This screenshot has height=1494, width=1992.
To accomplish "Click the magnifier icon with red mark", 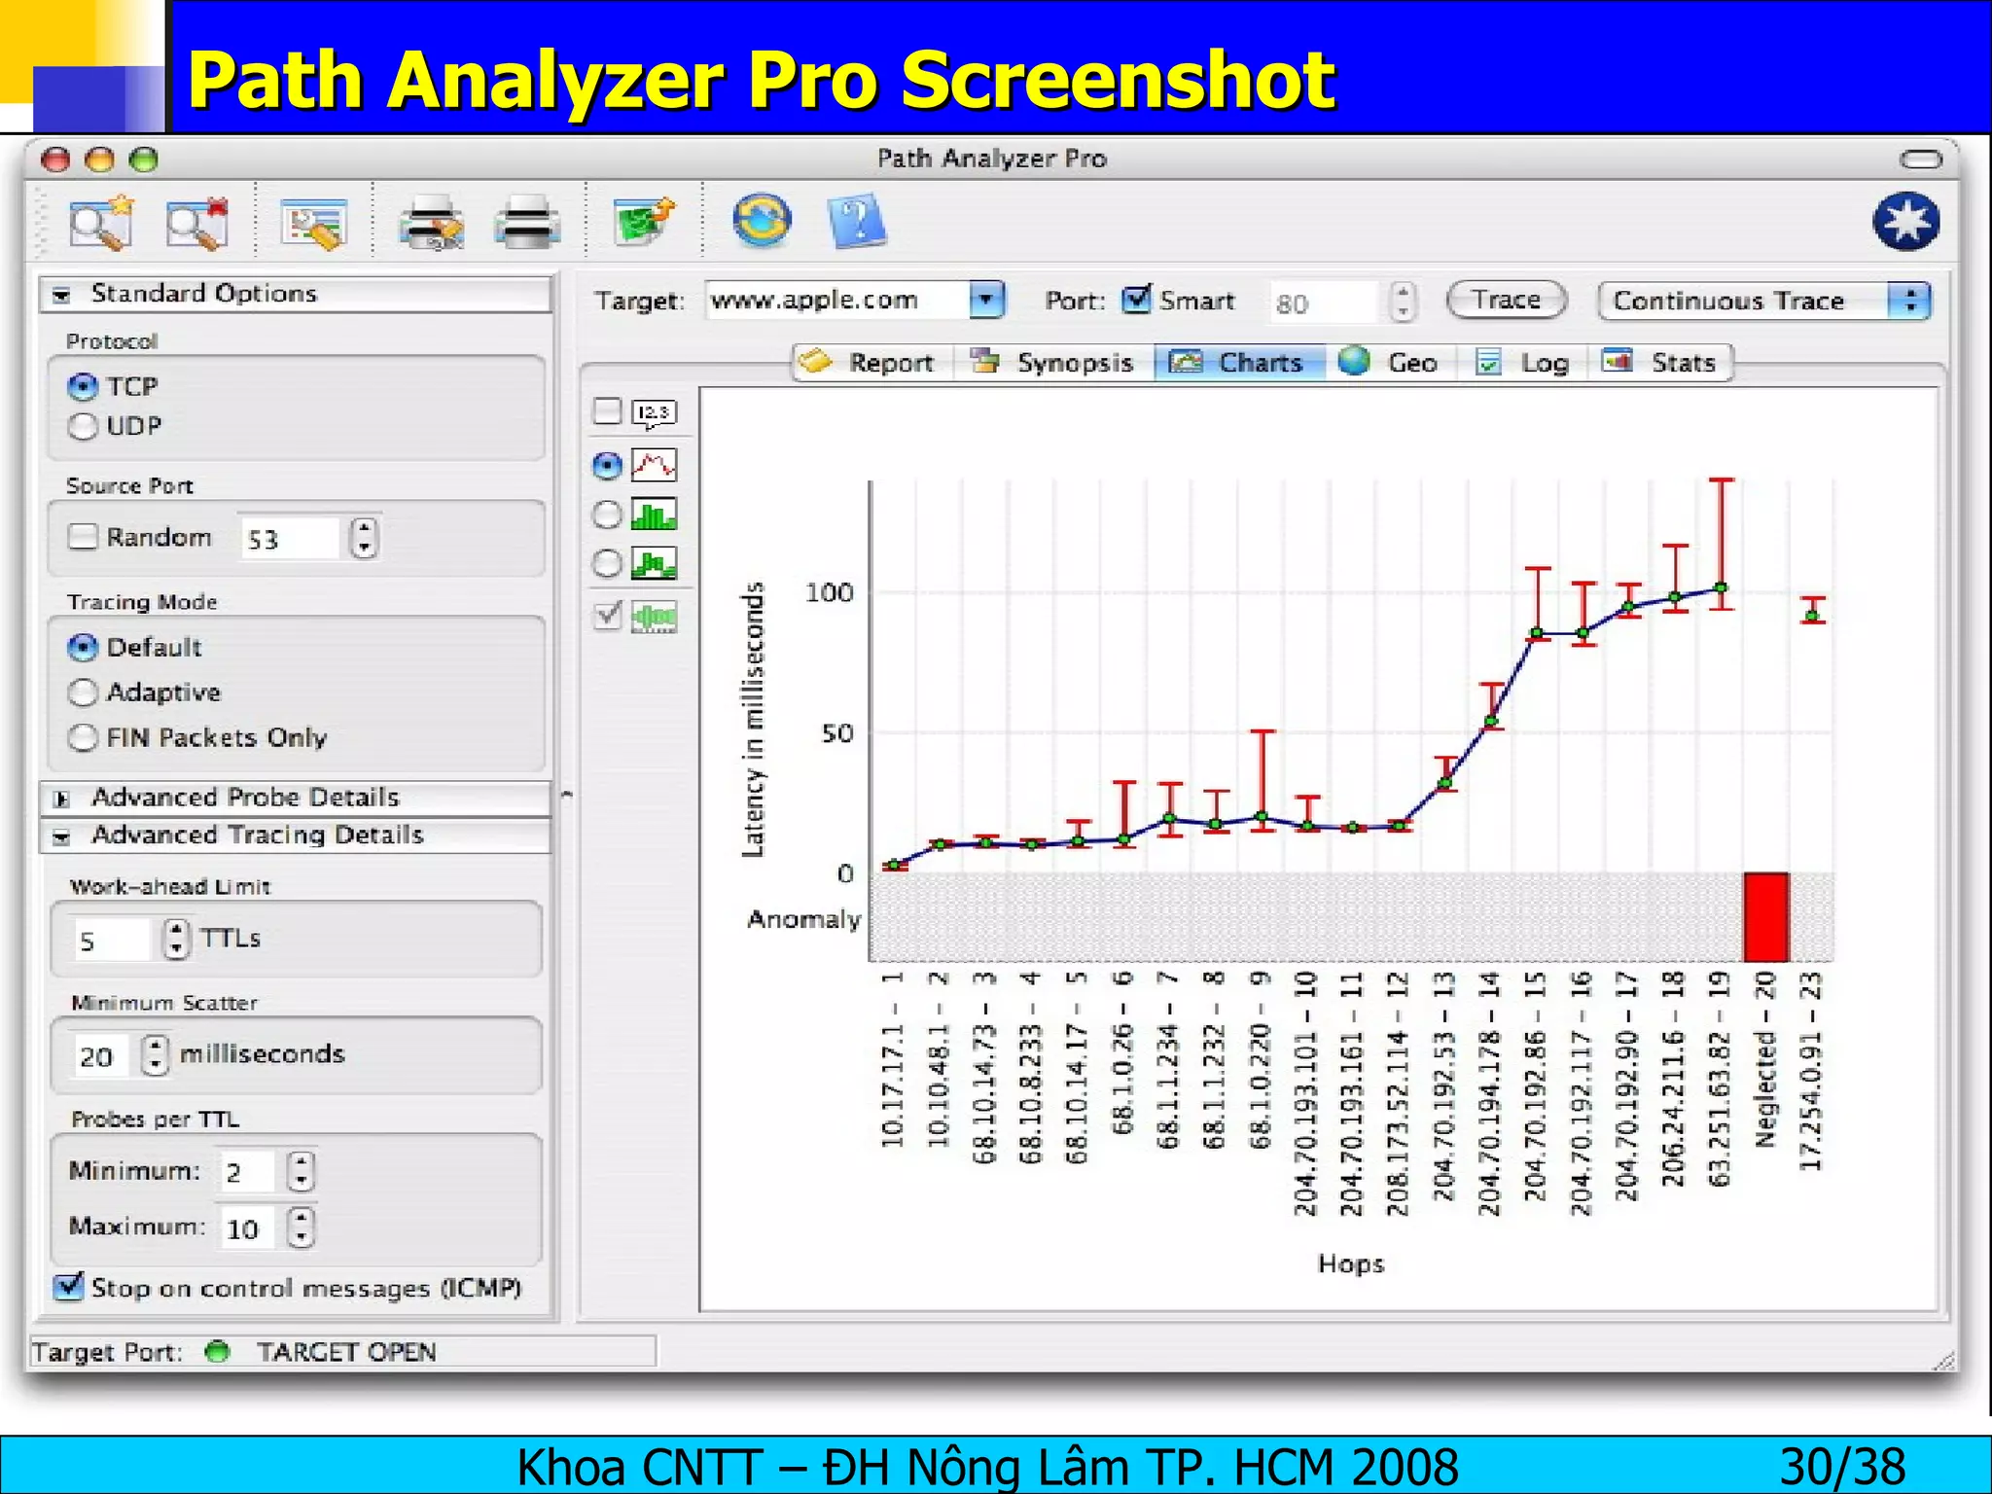I will tap(197, 224).
